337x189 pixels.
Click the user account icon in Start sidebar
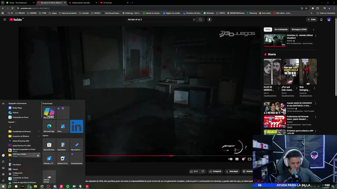pyautogui.click(x=3, y=155)
